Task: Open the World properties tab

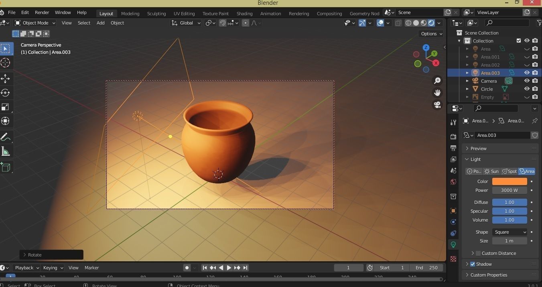Action: (x=453, y=182)
